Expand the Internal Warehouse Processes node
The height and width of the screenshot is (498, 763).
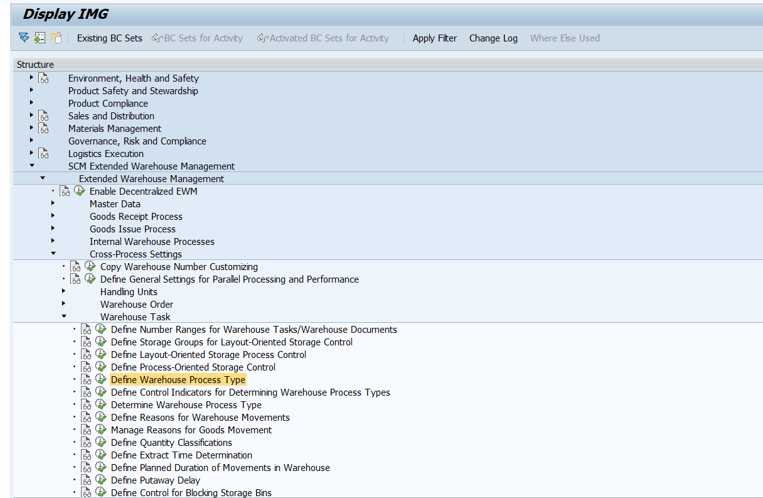pos(53,241)
